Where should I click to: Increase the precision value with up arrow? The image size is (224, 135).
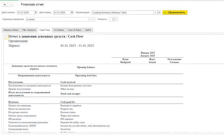click(116, 18)
